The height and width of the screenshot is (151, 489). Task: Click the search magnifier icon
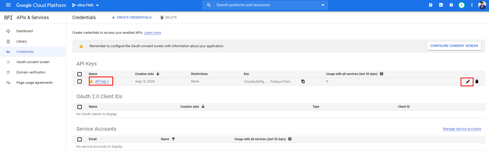pyautogui.click(x=209, y=5)
